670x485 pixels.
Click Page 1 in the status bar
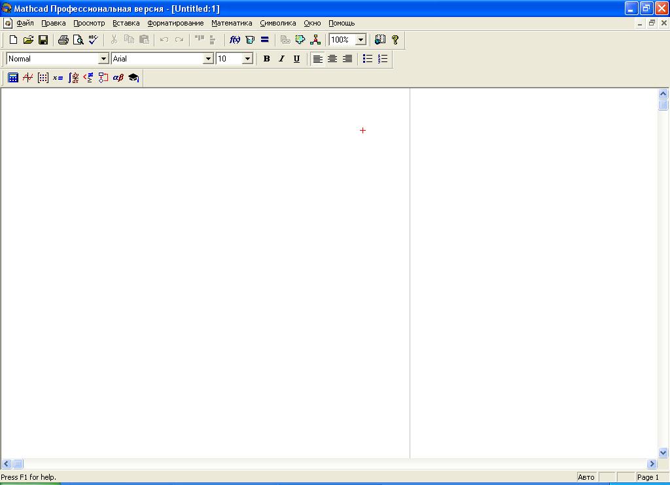point(648,477)
